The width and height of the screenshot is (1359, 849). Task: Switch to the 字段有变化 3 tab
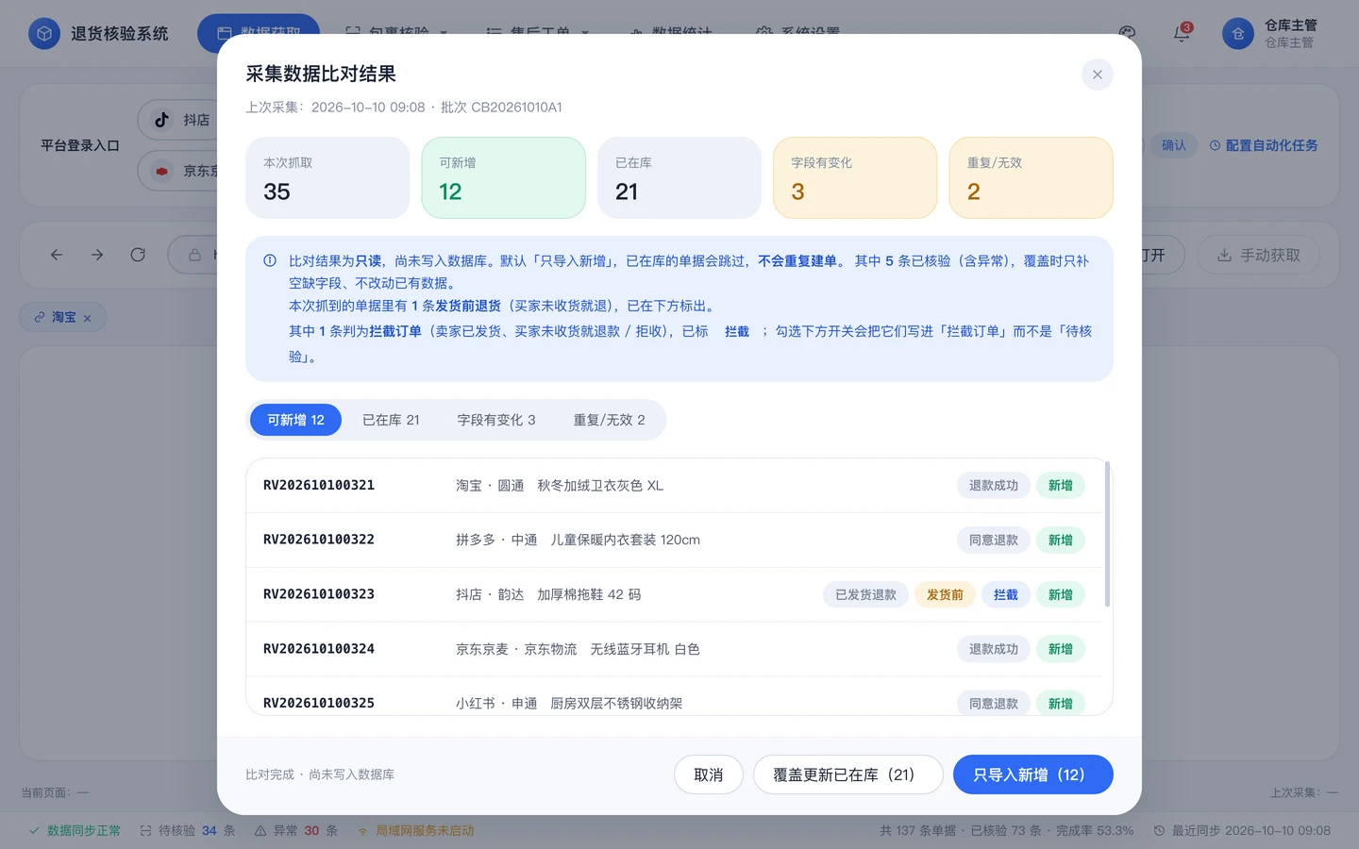coord(496,420)
